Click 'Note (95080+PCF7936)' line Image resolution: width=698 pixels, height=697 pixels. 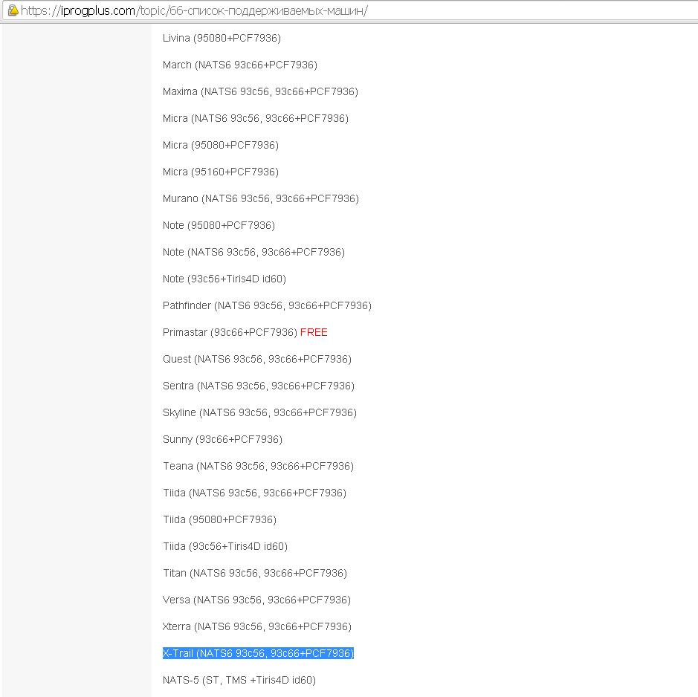pyautogui.click(x=219, y=225)
